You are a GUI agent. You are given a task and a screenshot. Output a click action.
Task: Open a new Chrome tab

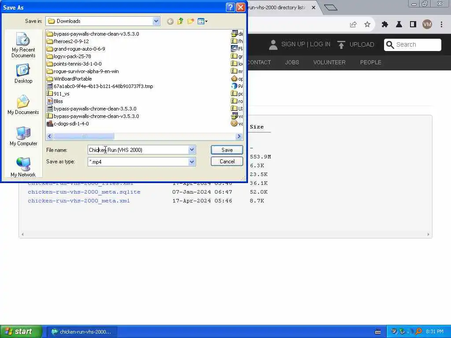point(330,7)
